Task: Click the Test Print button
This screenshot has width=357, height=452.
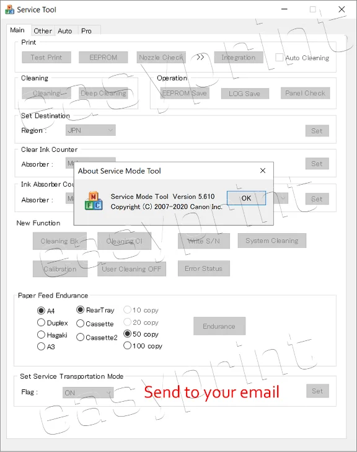Action: pyautogui.click(x=46, y=58)
